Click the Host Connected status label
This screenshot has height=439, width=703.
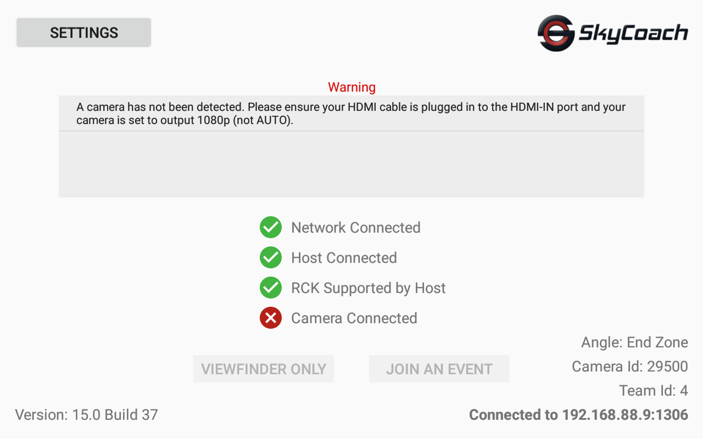344,258
